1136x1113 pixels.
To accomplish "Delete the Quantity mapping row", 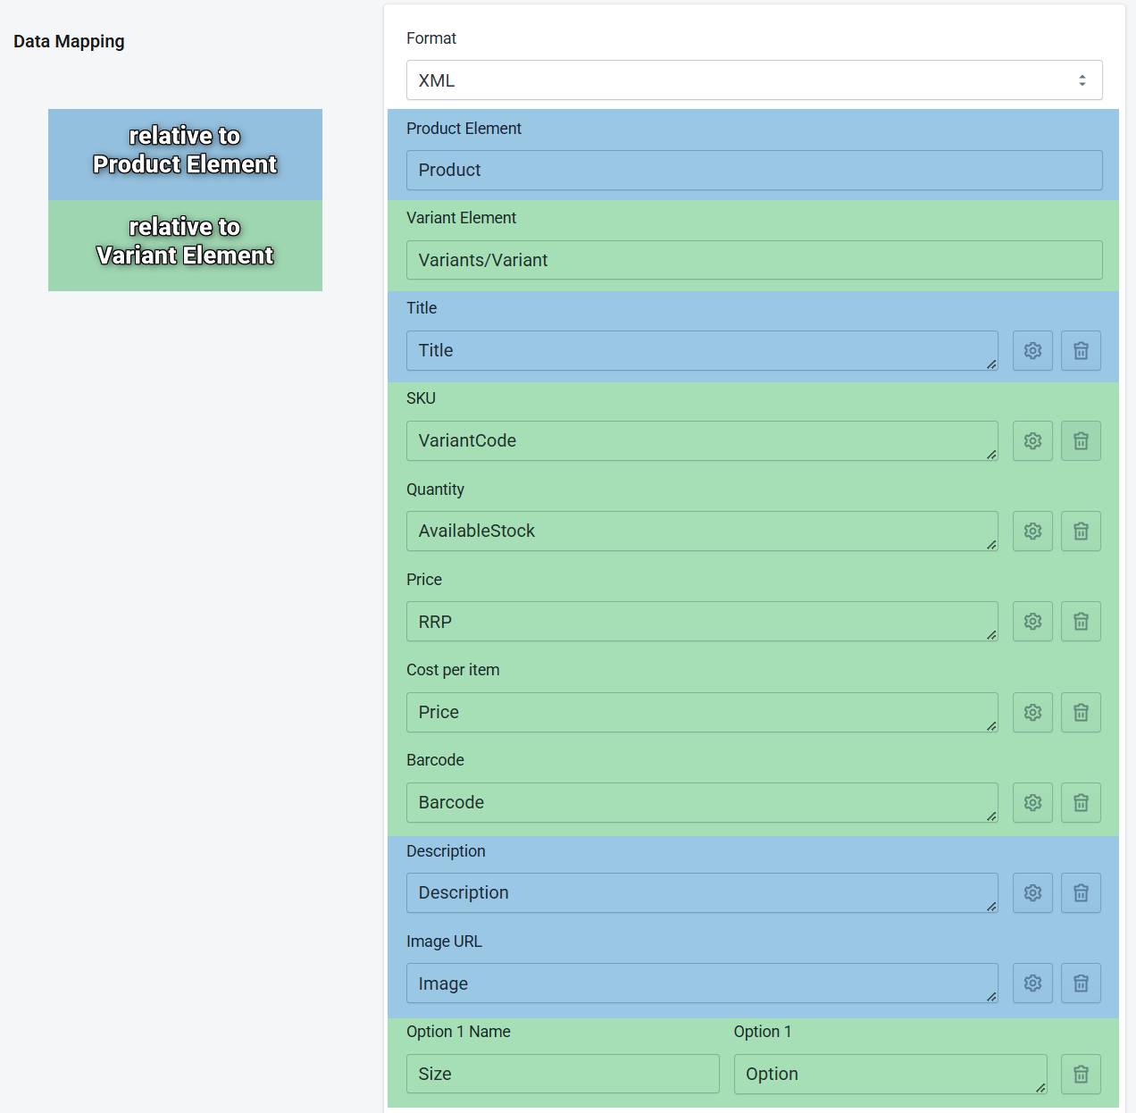I will (x=1081, y=531).
